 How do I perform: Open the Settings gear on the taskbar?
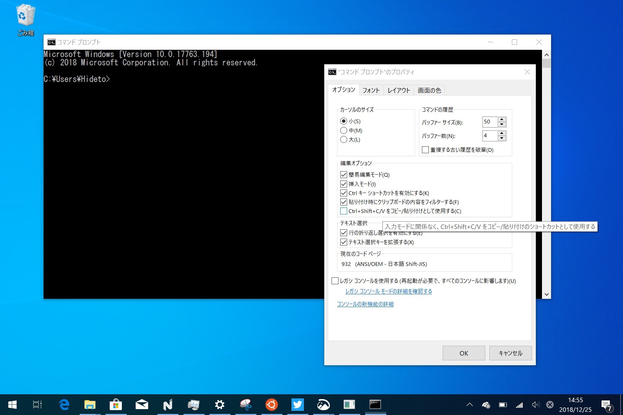(220, 404)
